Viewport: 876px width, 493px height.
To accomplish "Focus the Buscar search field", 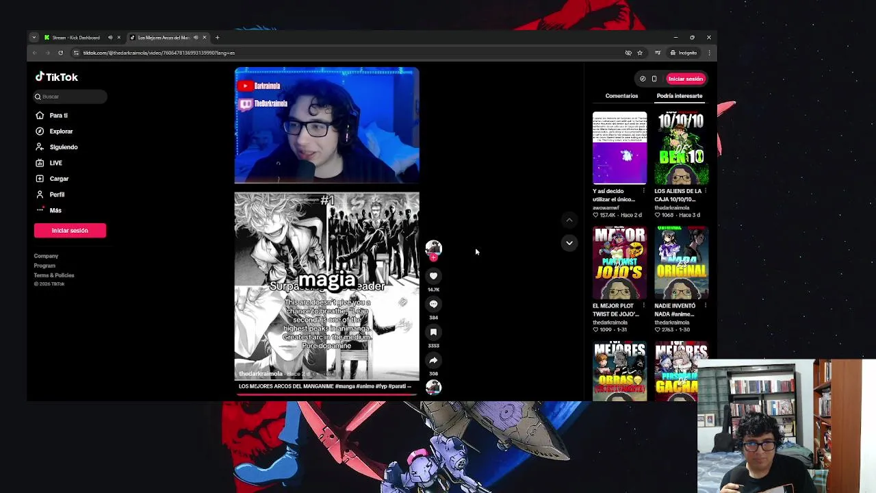I will [70, 97].
